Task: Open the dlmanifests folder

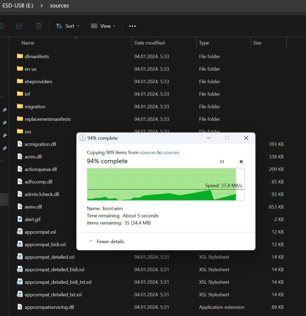Action: (x=36, y=56)
